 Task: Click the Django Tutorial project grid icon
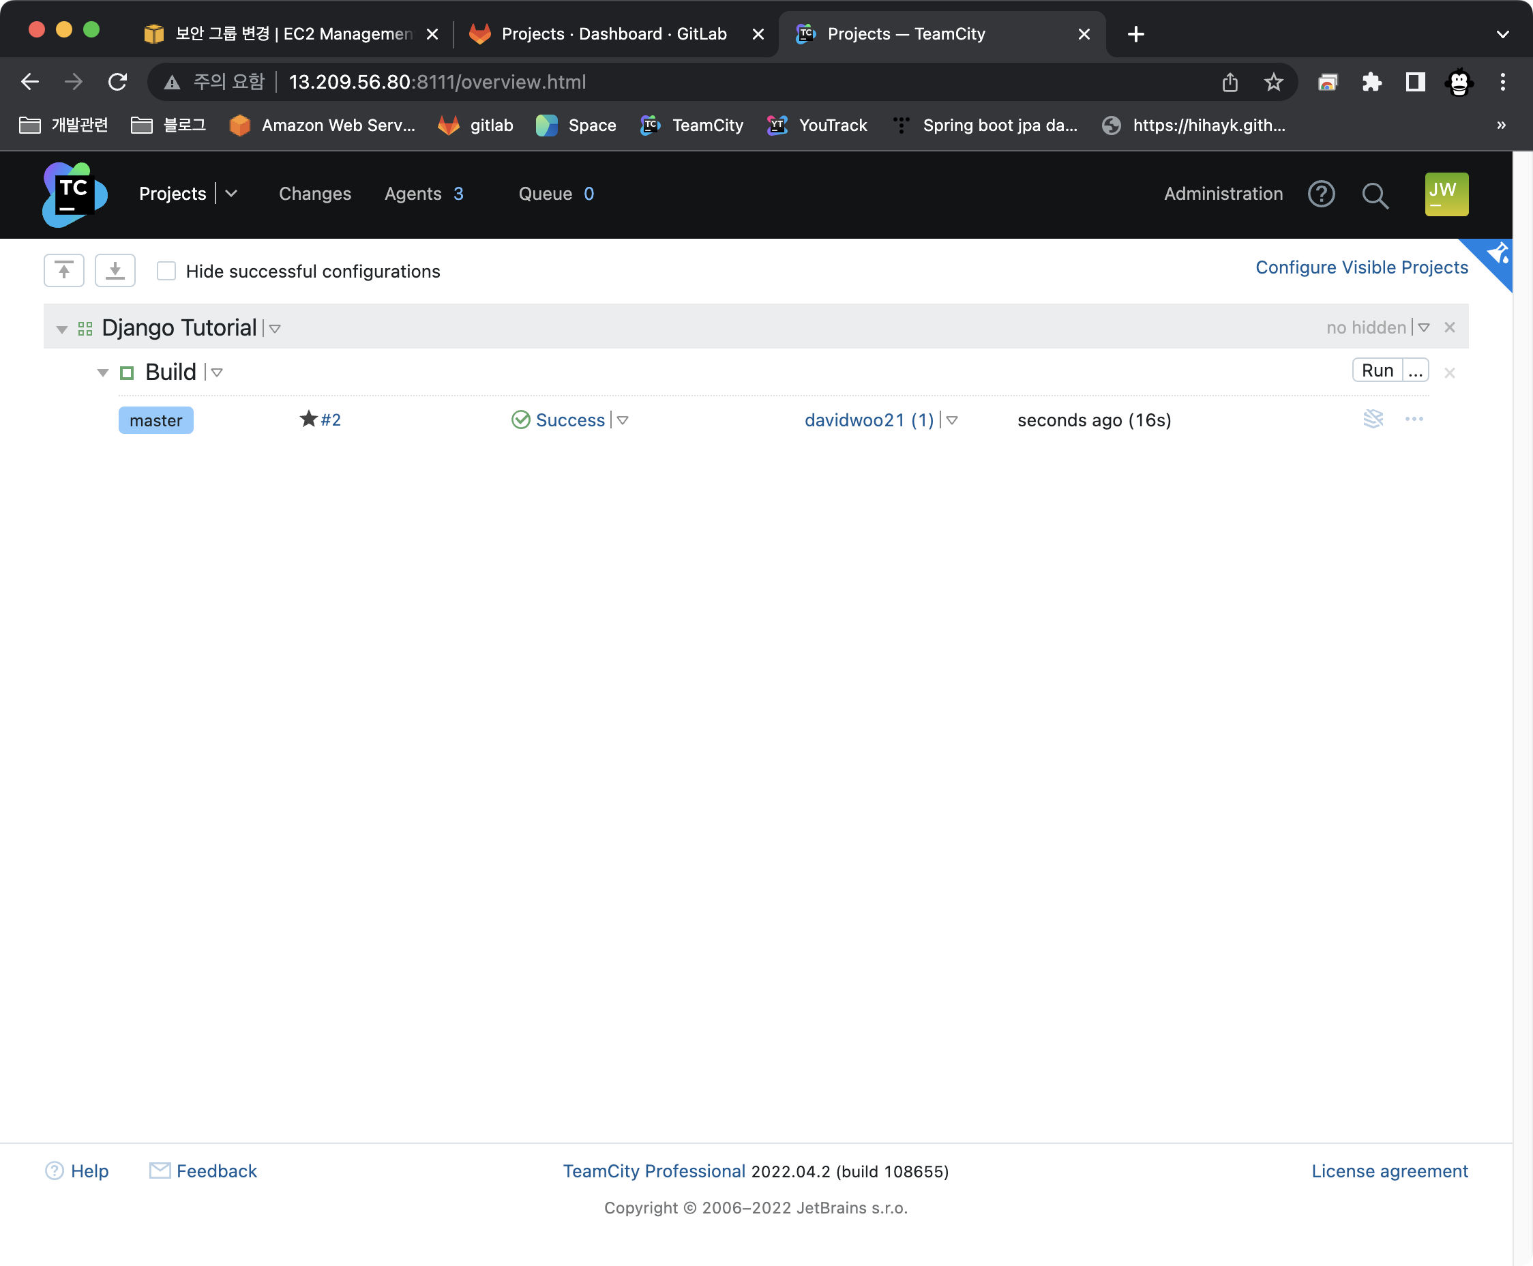pos(85,328)
